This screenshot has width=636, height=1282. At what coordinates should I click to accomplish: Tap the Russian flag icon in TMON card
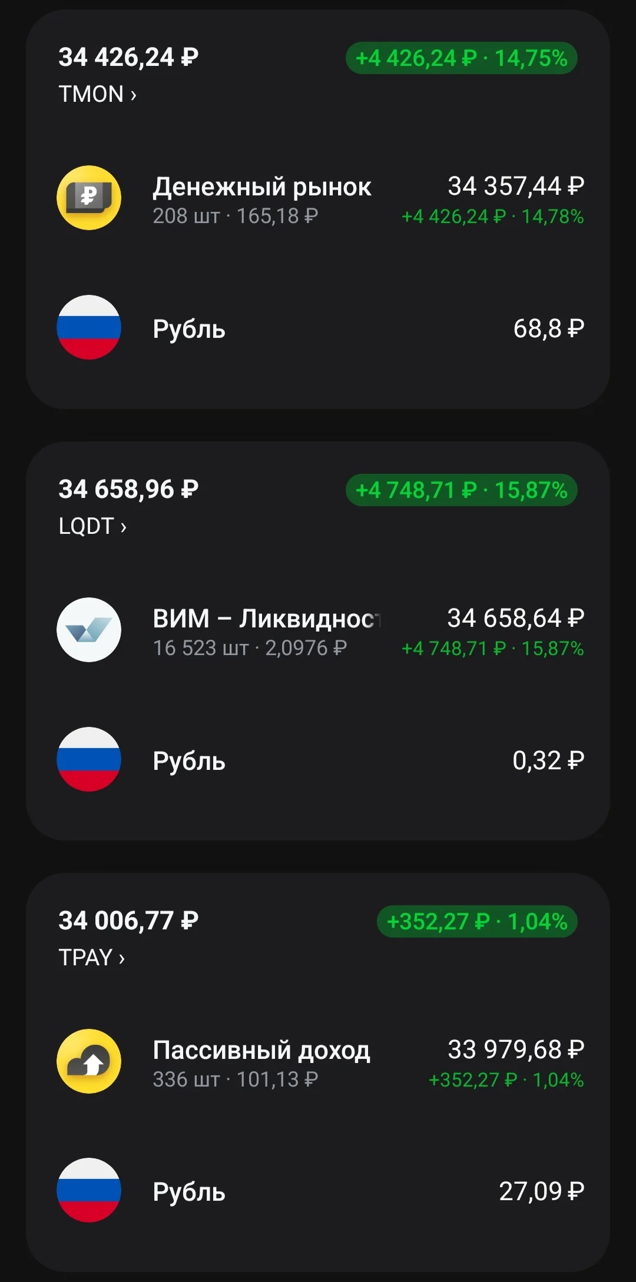click(89, 327)
